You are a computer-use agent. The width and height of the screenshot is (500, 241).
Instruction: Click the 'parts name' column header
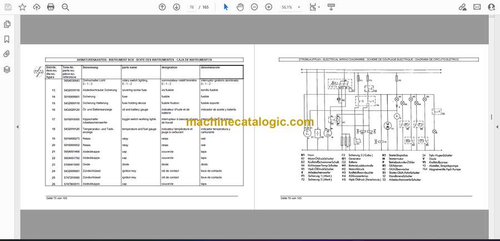[x=129, y=68]
